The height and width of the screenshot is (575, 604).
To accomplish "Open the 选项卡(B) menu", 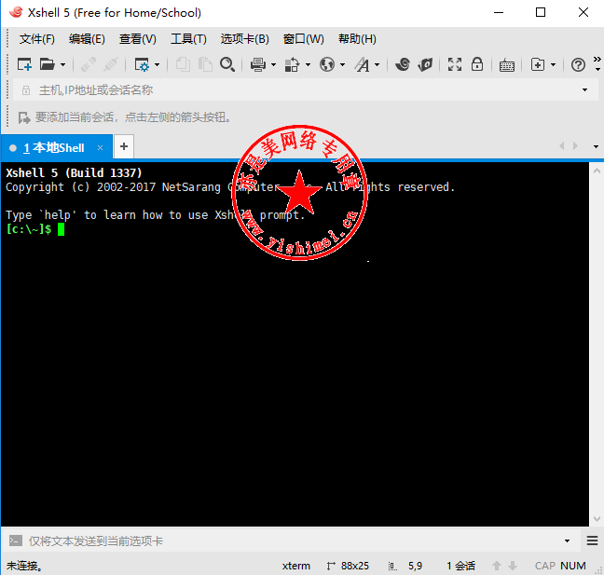I will [244, 39].
